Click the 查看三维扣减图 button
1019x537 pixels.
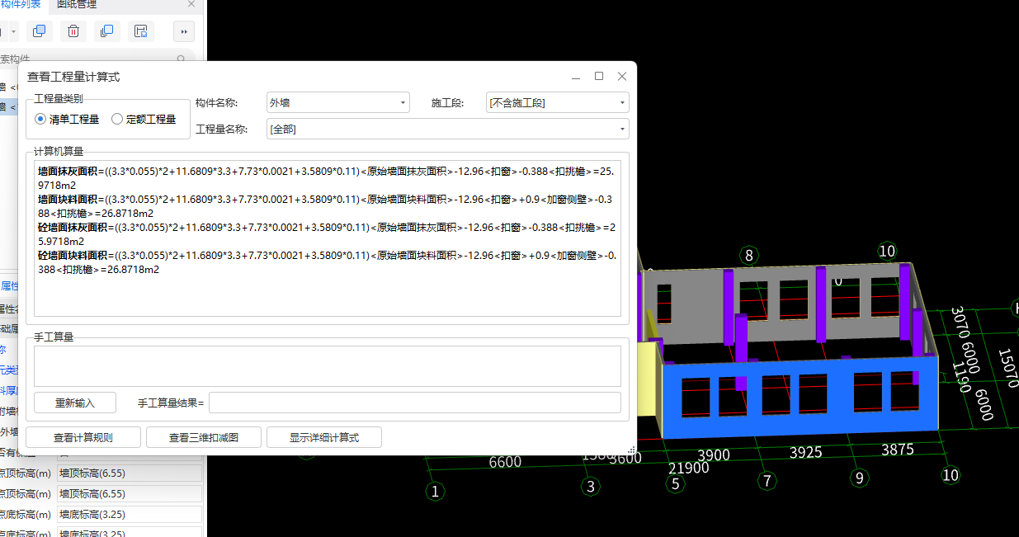pos(204,437)
